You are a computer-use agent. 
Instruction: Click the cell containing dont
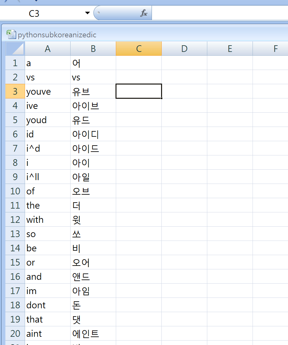pos(47,305)
